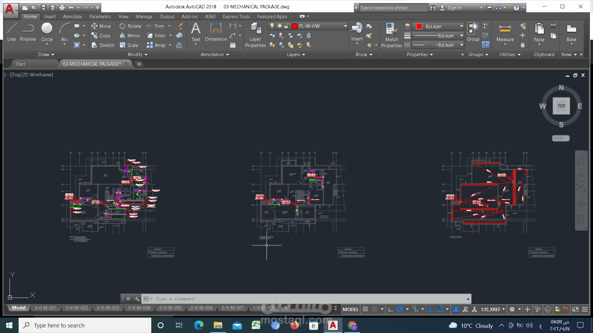593x333 pixels.
Task: Toggle layer on/off lightbulb icon
Action: 272,26
